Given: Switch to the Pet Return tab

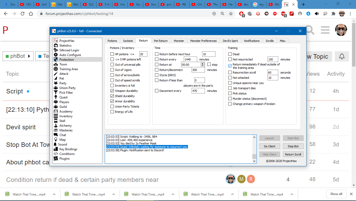Looking at the screenshot, I should pos(160,41).
